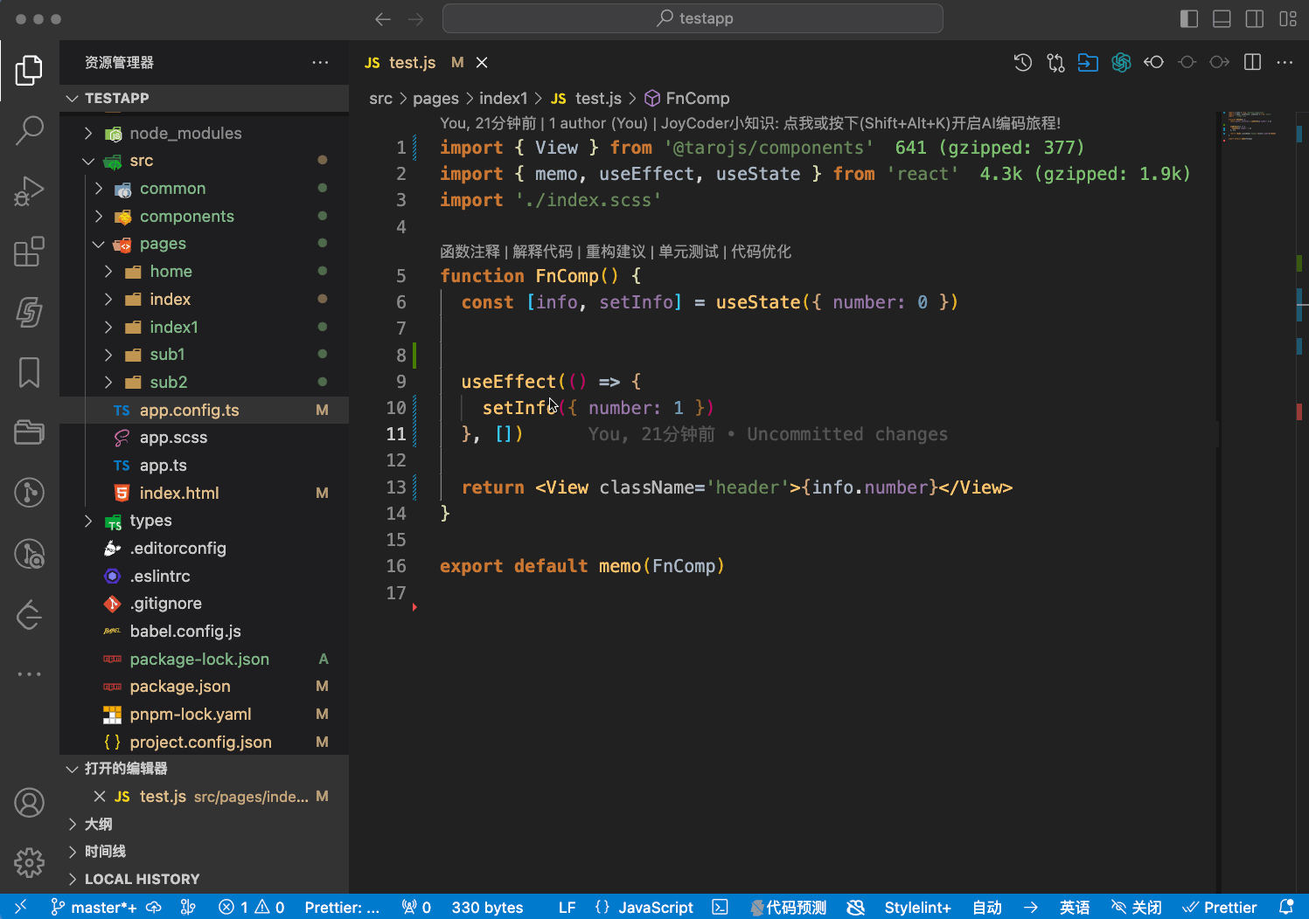Toggle the secondary side bar layout icon
Viewport: 1309px width, 919px height.
coord(1255,18)
